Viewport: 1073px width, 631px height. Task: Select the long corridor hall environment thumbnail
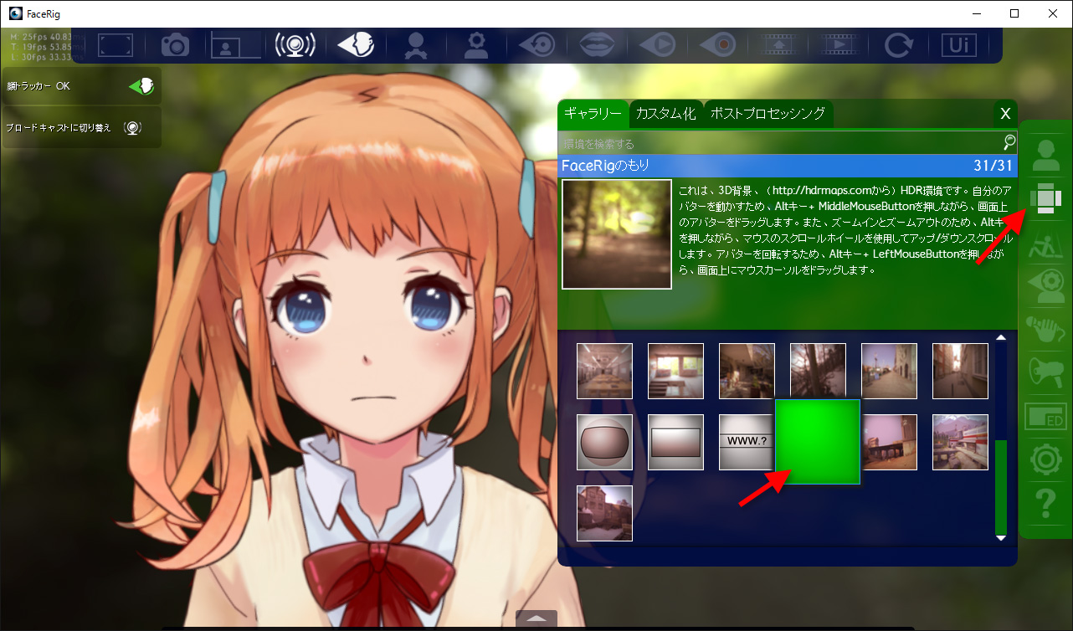coord(604,371)
